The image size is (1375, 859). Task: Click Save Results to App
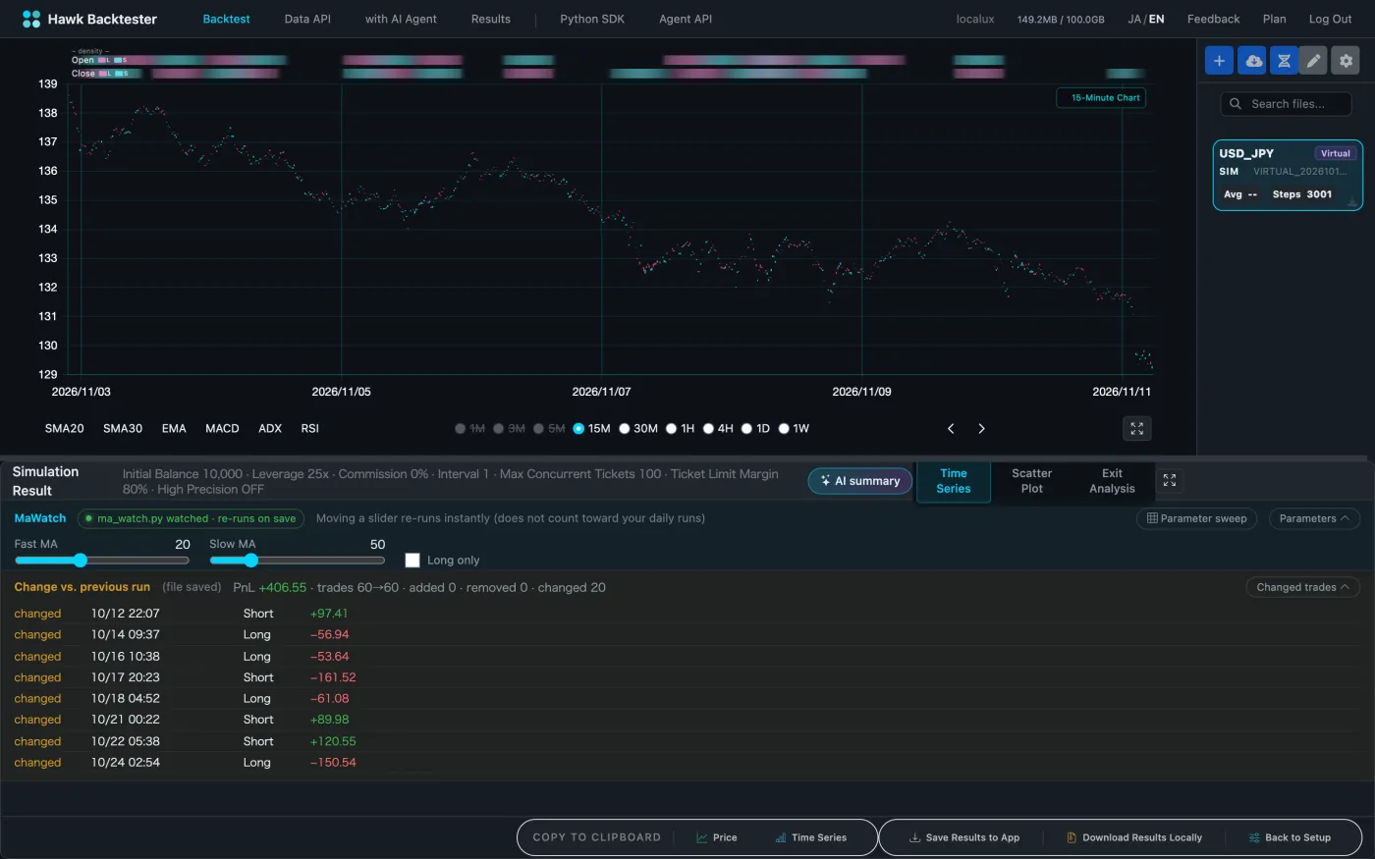click(x=964, y=837)
